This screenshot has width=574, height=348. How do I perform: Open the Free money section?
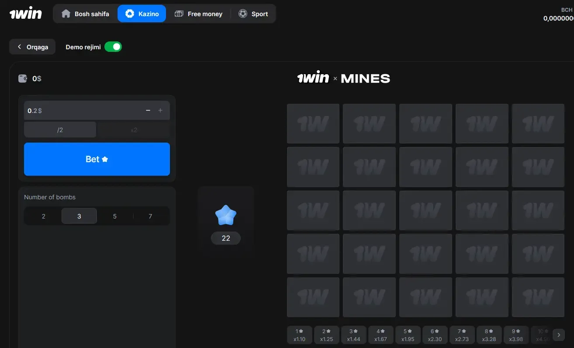[199, 14]
